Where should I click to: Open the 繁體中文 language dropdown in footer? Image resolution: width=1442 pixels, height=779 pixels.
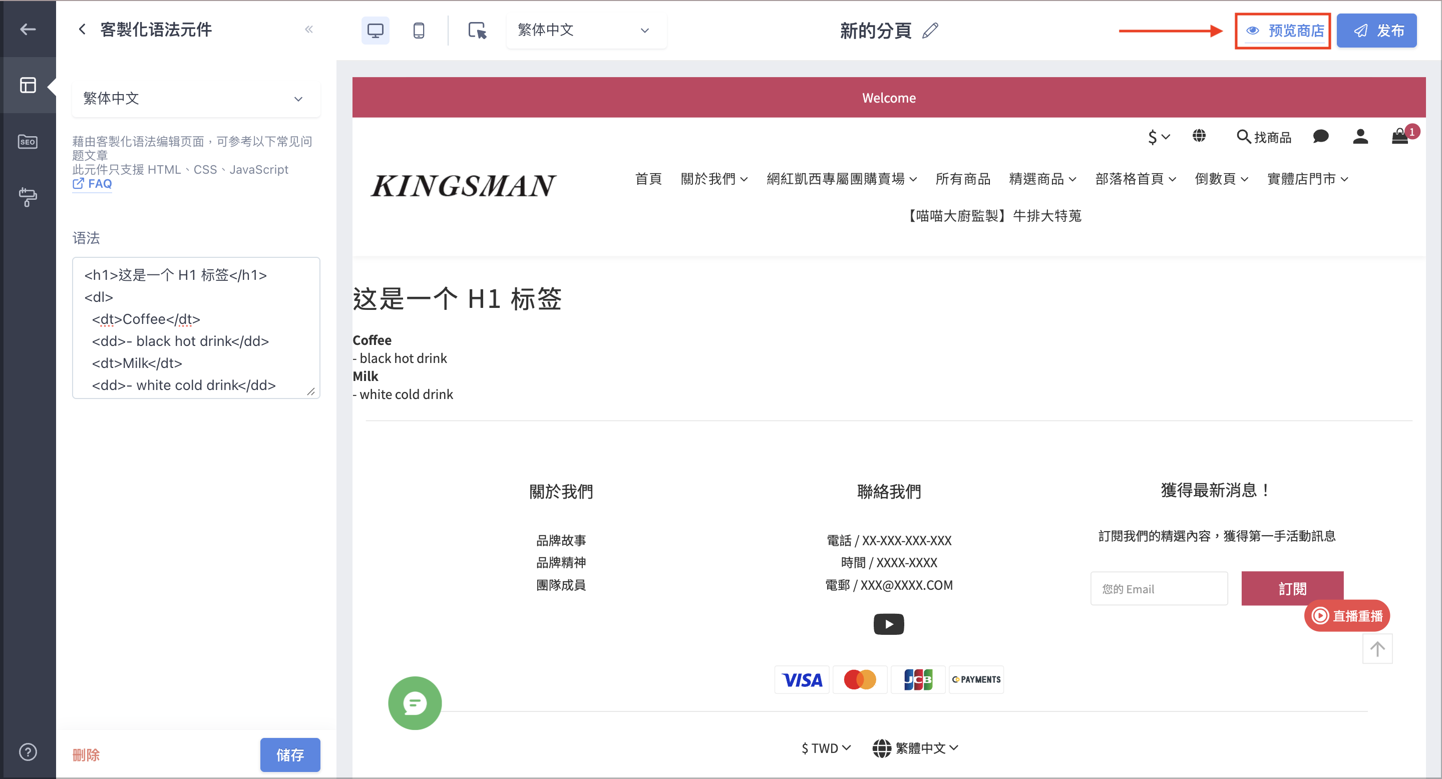click(915, 748)
